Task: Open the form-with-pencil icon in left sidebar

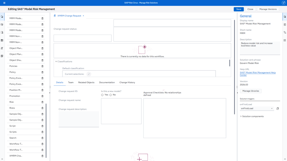Action: [2, 24]
